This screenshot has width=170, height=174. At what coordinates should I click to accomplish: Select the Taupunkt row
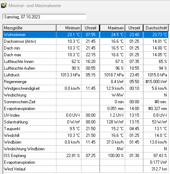tap(86, 129)
